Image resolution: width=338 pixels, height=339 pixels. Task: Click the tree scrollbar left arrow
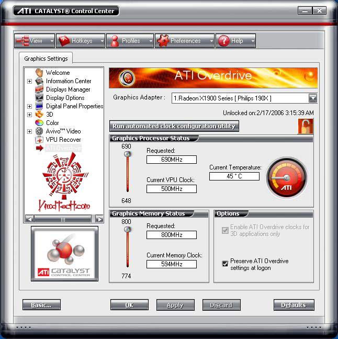[x=30, y=219]
